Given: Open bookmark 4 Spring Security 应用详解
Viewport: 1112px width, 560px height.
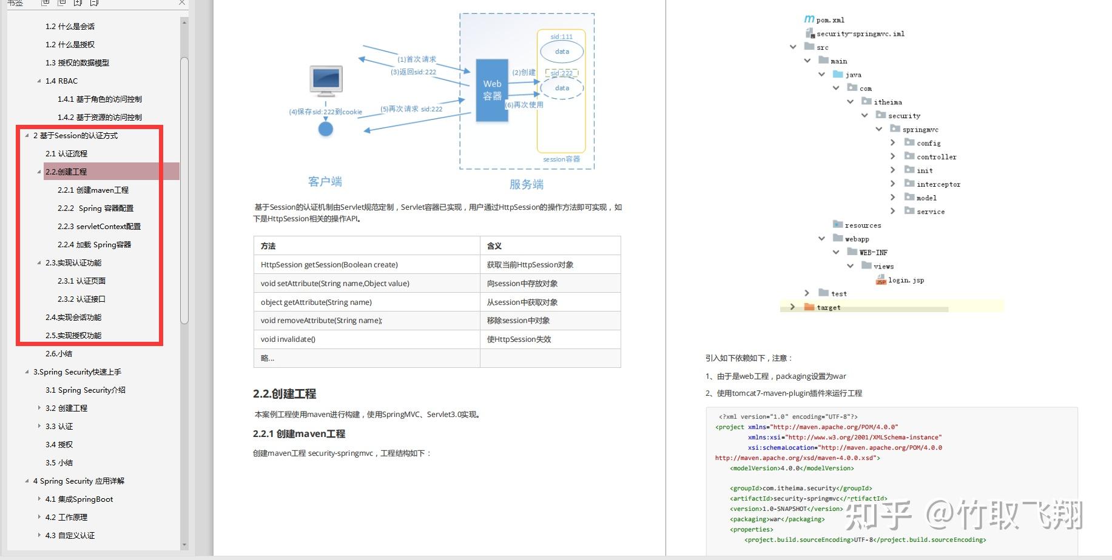Looking at the screenshot, I should click(78, 481).
